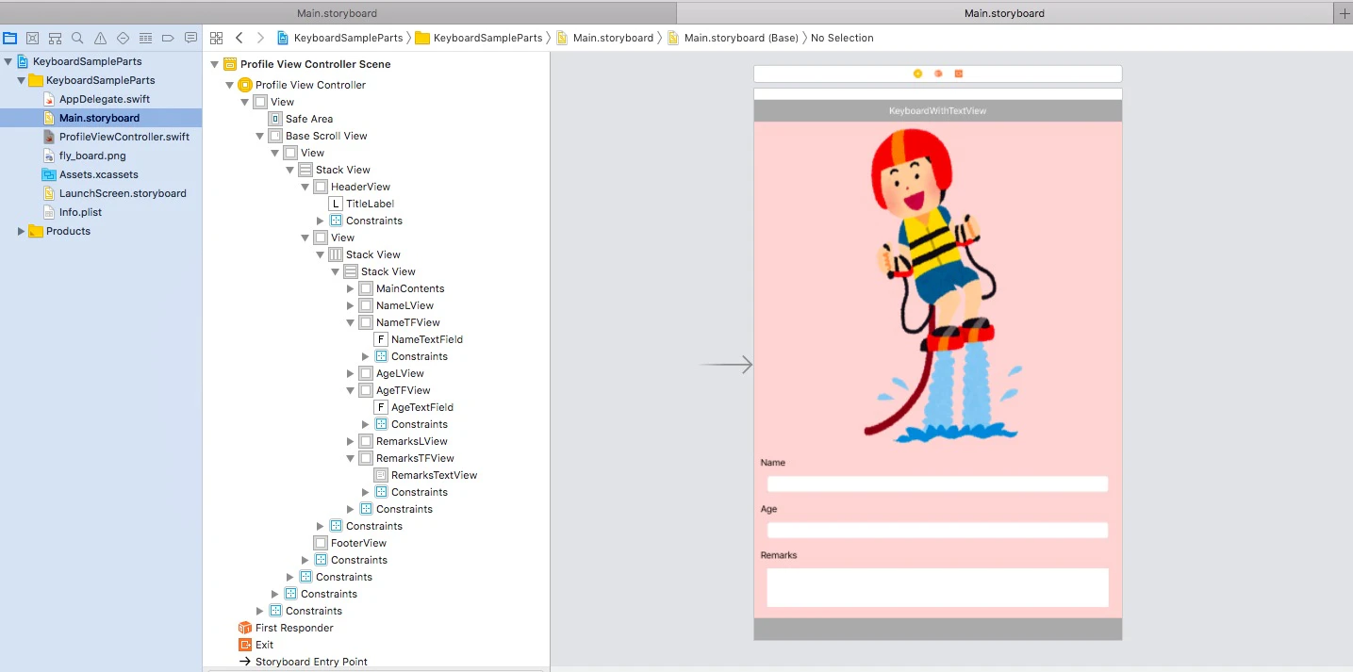Expand the Products folder
This screenshot has width=1353, height=672.
click(x=22, y=231)
